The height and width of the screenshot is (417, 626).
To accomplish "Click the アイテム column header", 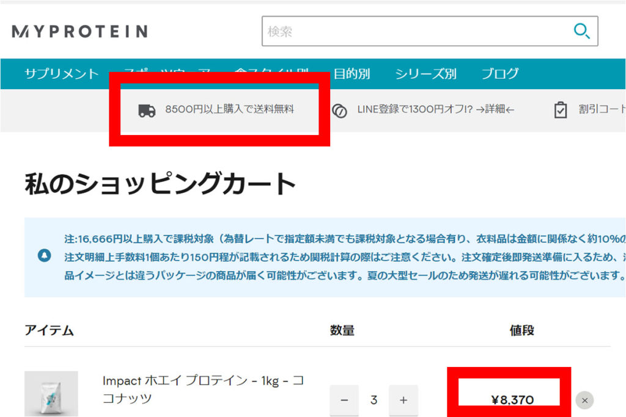I will (x=49, y=330).
